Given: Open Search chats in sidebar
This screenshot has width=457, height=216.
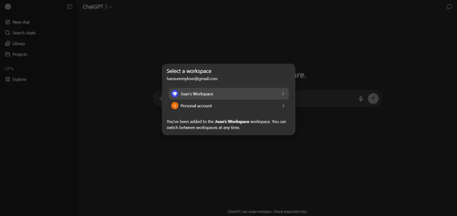Looking at the screenshot, I should pyautogui.click(x=38, y=33).
